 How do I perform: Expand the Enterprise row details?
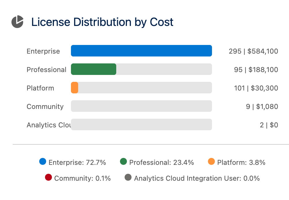[43, 51]
